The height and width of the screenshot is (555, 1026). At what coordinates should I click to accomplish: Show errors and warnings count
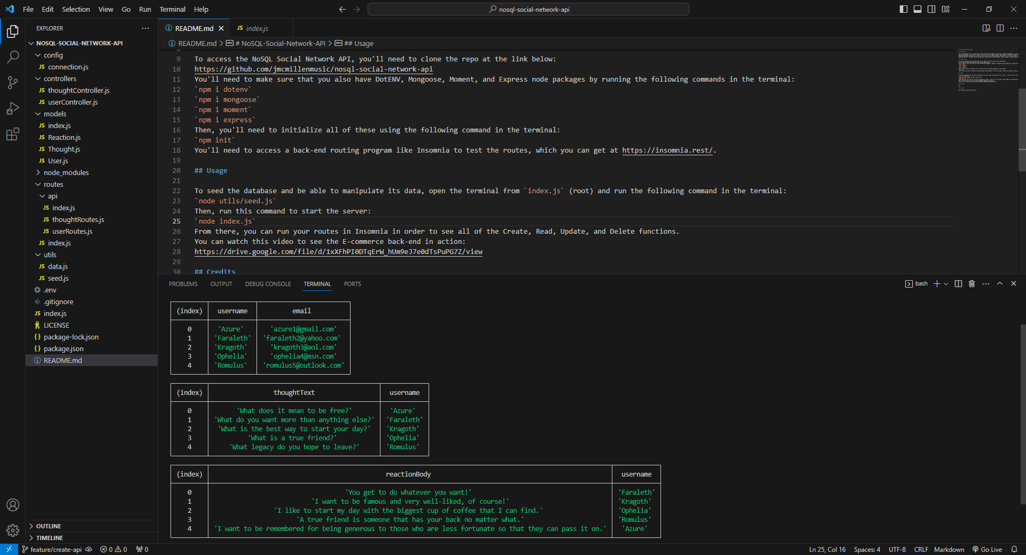click(113, 549)
